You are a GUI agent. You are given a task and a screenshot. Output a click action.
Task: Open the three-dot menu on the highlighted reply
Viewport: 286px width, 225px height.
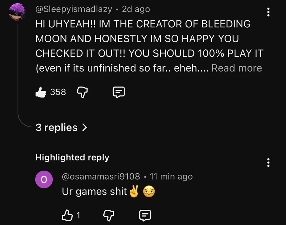pos(269,162)
